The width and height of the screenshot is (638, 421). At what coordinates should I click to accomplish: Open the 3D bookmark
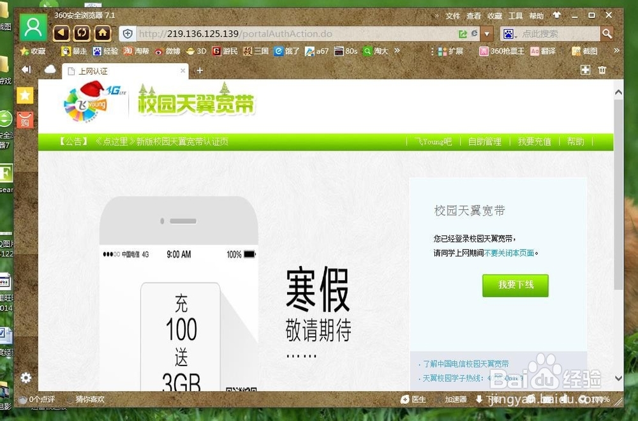(x=196, y=51)
